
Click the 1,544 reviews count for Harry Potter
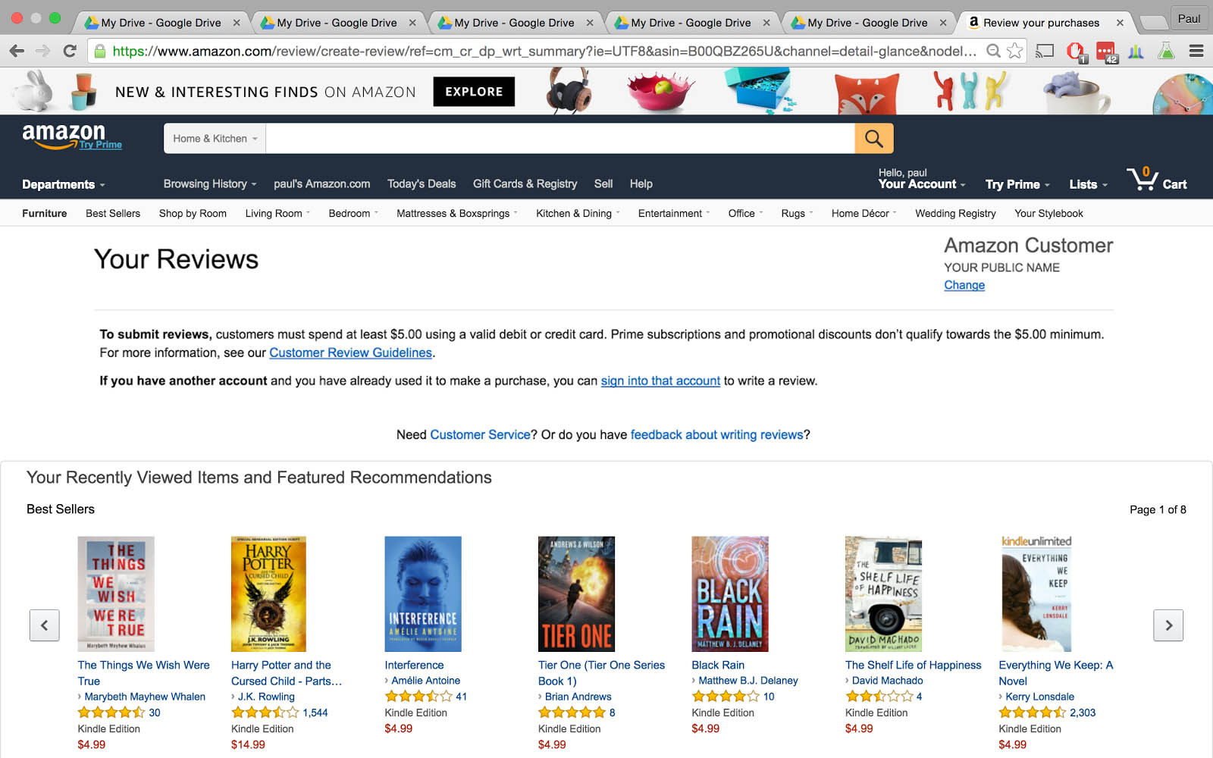point(315,713)
